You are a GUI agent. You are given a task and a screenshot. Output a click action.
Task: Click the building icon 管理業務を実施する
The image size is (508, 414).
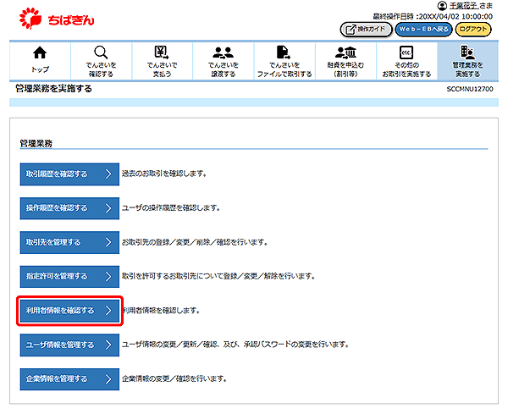coord(467,52)
